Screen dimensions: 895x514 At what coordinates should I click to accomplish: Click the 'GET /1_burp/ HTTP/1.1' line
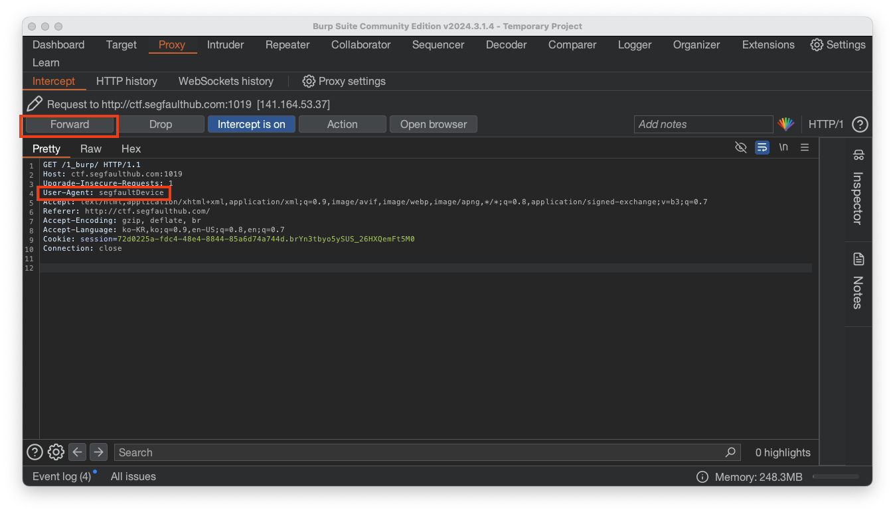[x=92, y=164]
